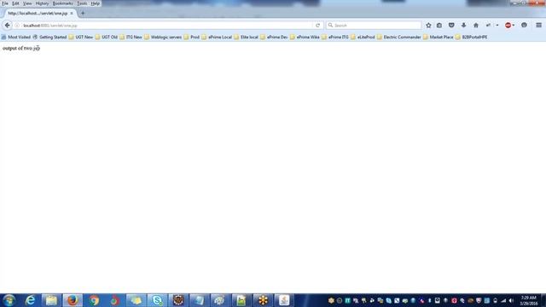Open Sticky Notes in the taskbar
This screenshot has width=546, height=307.
pyautogui.click(x=136, y=300)
